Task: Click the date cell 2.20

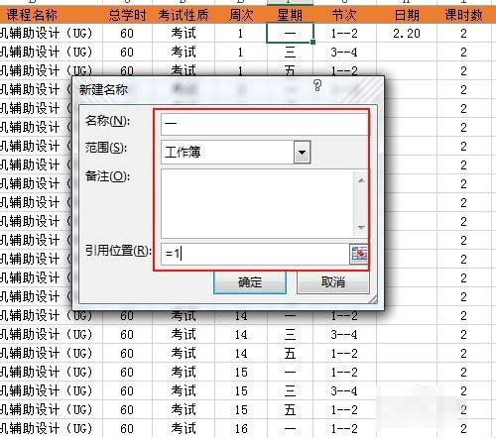Action: pos(407,34)
